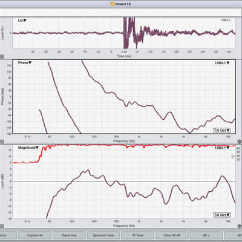Open the phase plot trace selector dropdown

point(222,63)
